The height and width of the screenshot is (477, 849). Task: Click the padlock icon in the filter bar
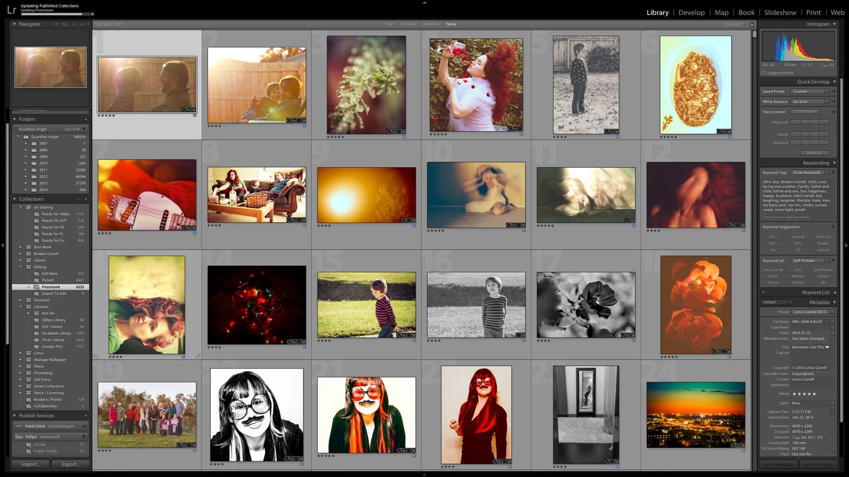752,24
